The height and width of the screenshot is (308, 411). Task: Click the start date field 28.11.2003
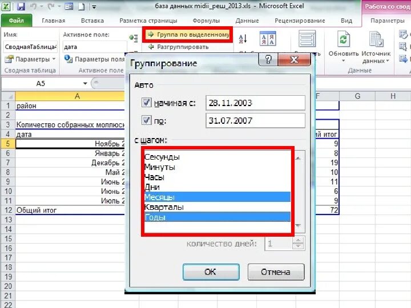click(255, 103)
